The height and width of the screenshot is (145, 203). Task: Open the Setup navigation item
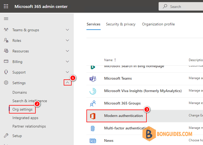click(x=17, y=136)
